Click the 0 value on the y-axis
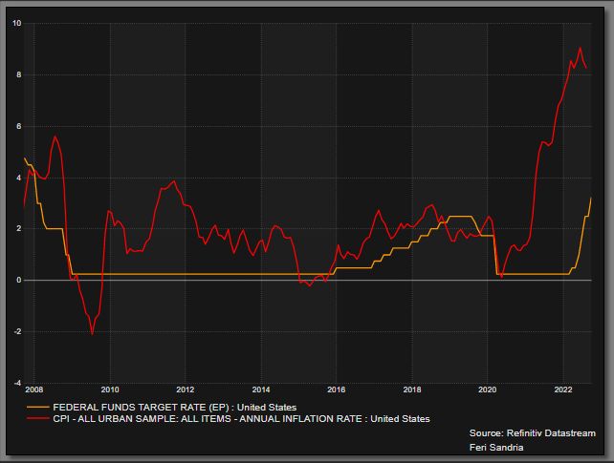The height and width of the screenshot is (463, 614). (19, 280)
